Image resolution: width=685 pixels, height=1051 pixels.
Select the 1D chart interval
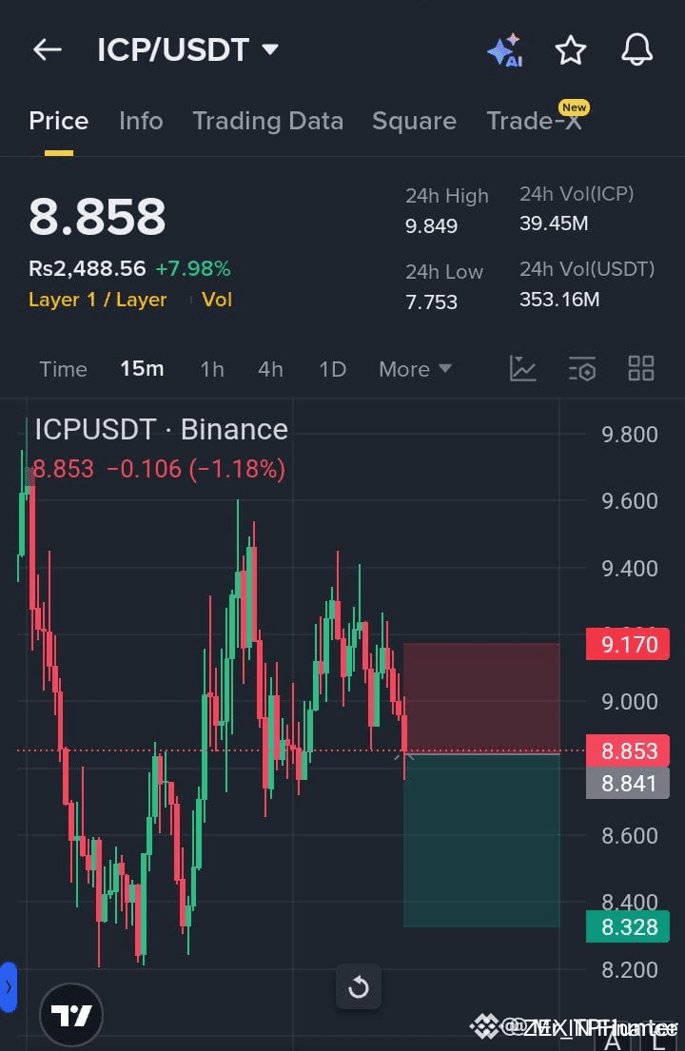(332, 369)
